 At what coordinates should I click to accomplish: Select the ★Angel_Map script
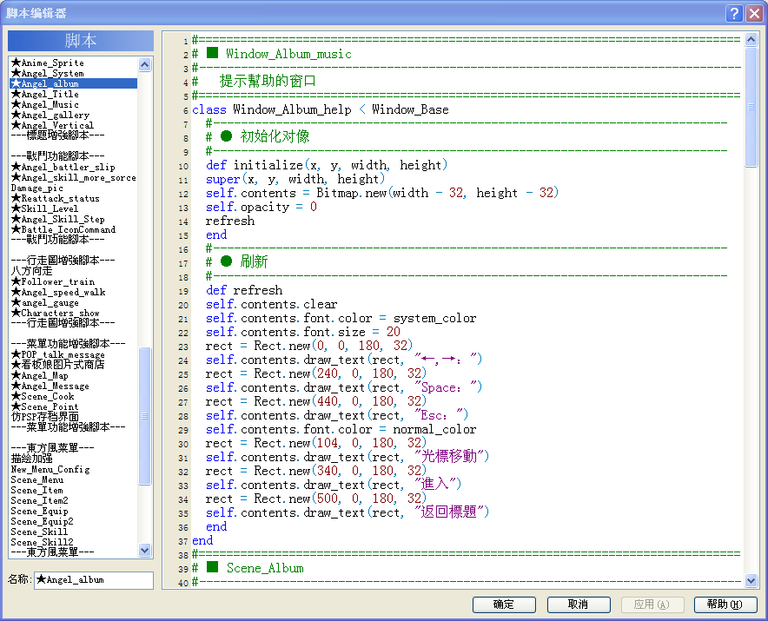coord(74,375)
